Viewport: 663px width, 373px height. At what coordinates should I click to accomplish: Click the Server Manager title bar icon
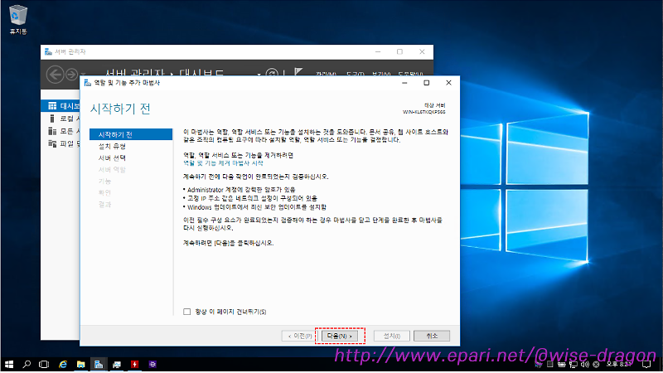pos(48,51)
